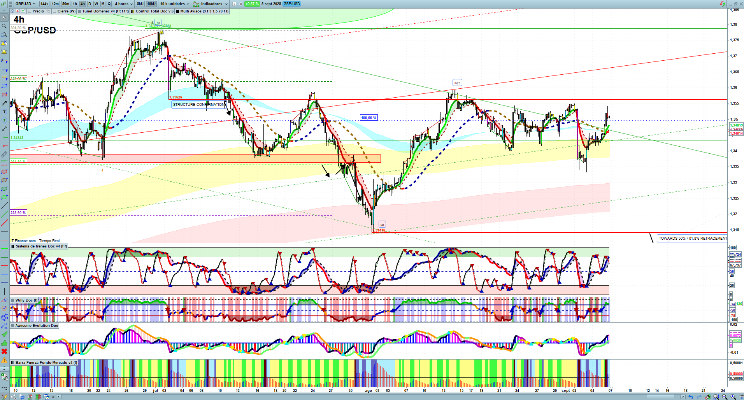Activate the magnifier zoom tool

pyautogui.click(x=4, y=26)
